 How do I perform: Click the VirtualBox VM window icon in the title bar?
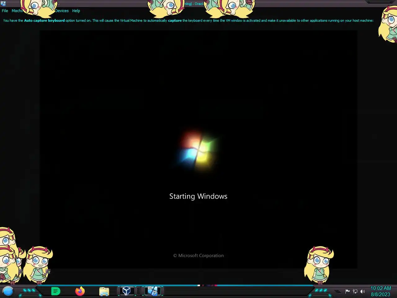click(3, 3)
